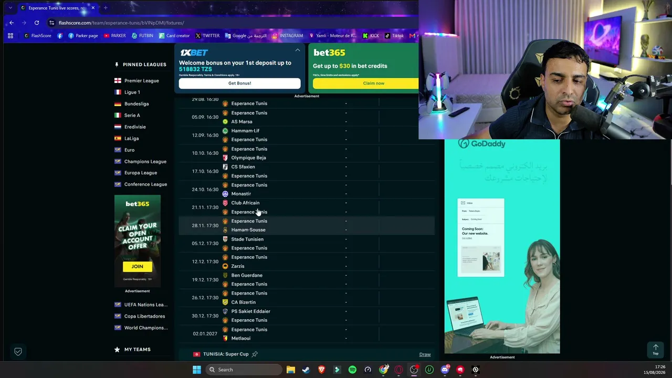
Task: Click the Get Bonus! button
Action: point(239,83)
